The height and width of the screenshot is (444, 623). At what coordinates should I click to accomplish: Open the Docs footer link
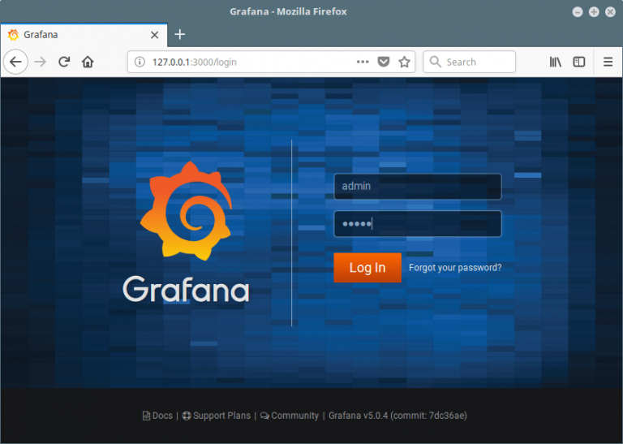pyautogui.click(x=157, y=416)
